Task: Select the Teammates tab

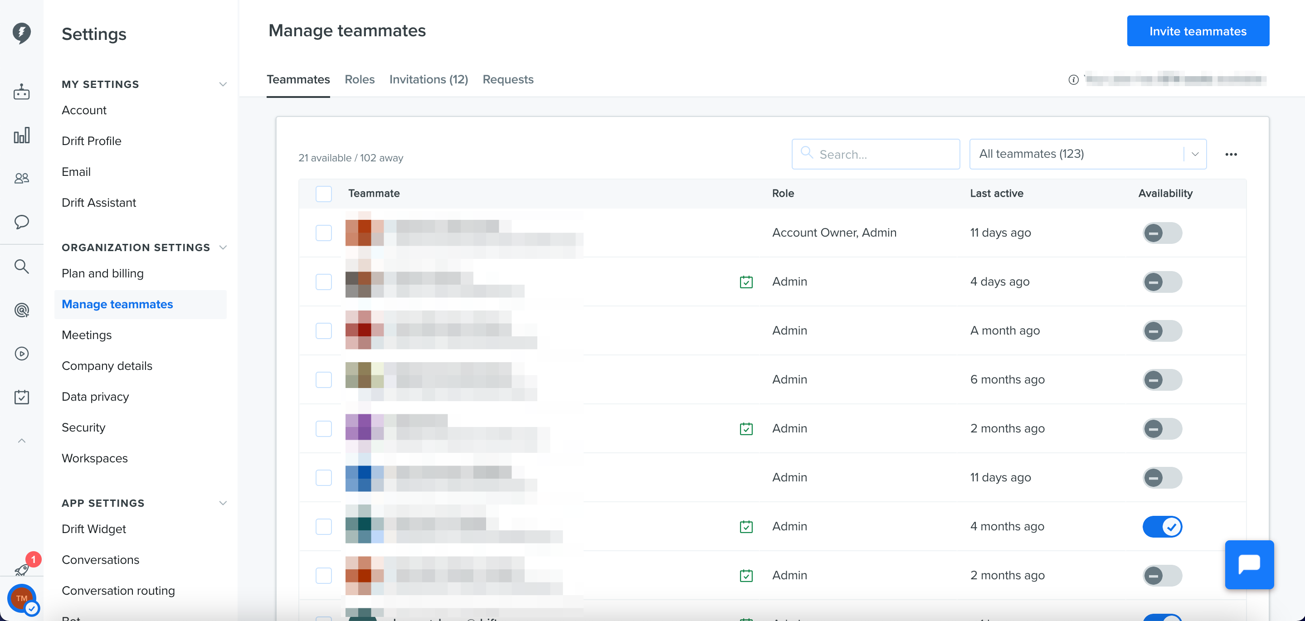Action: [298, 79]
